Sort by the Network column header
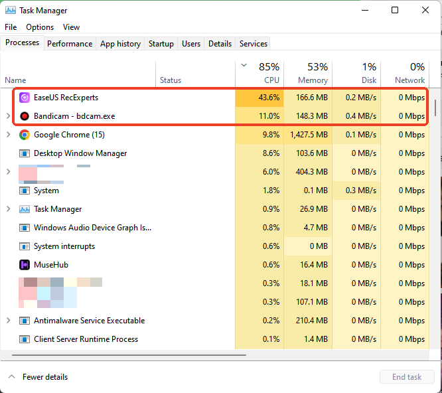This screenshot has height=393, width=442. click(x=405, y=73)
